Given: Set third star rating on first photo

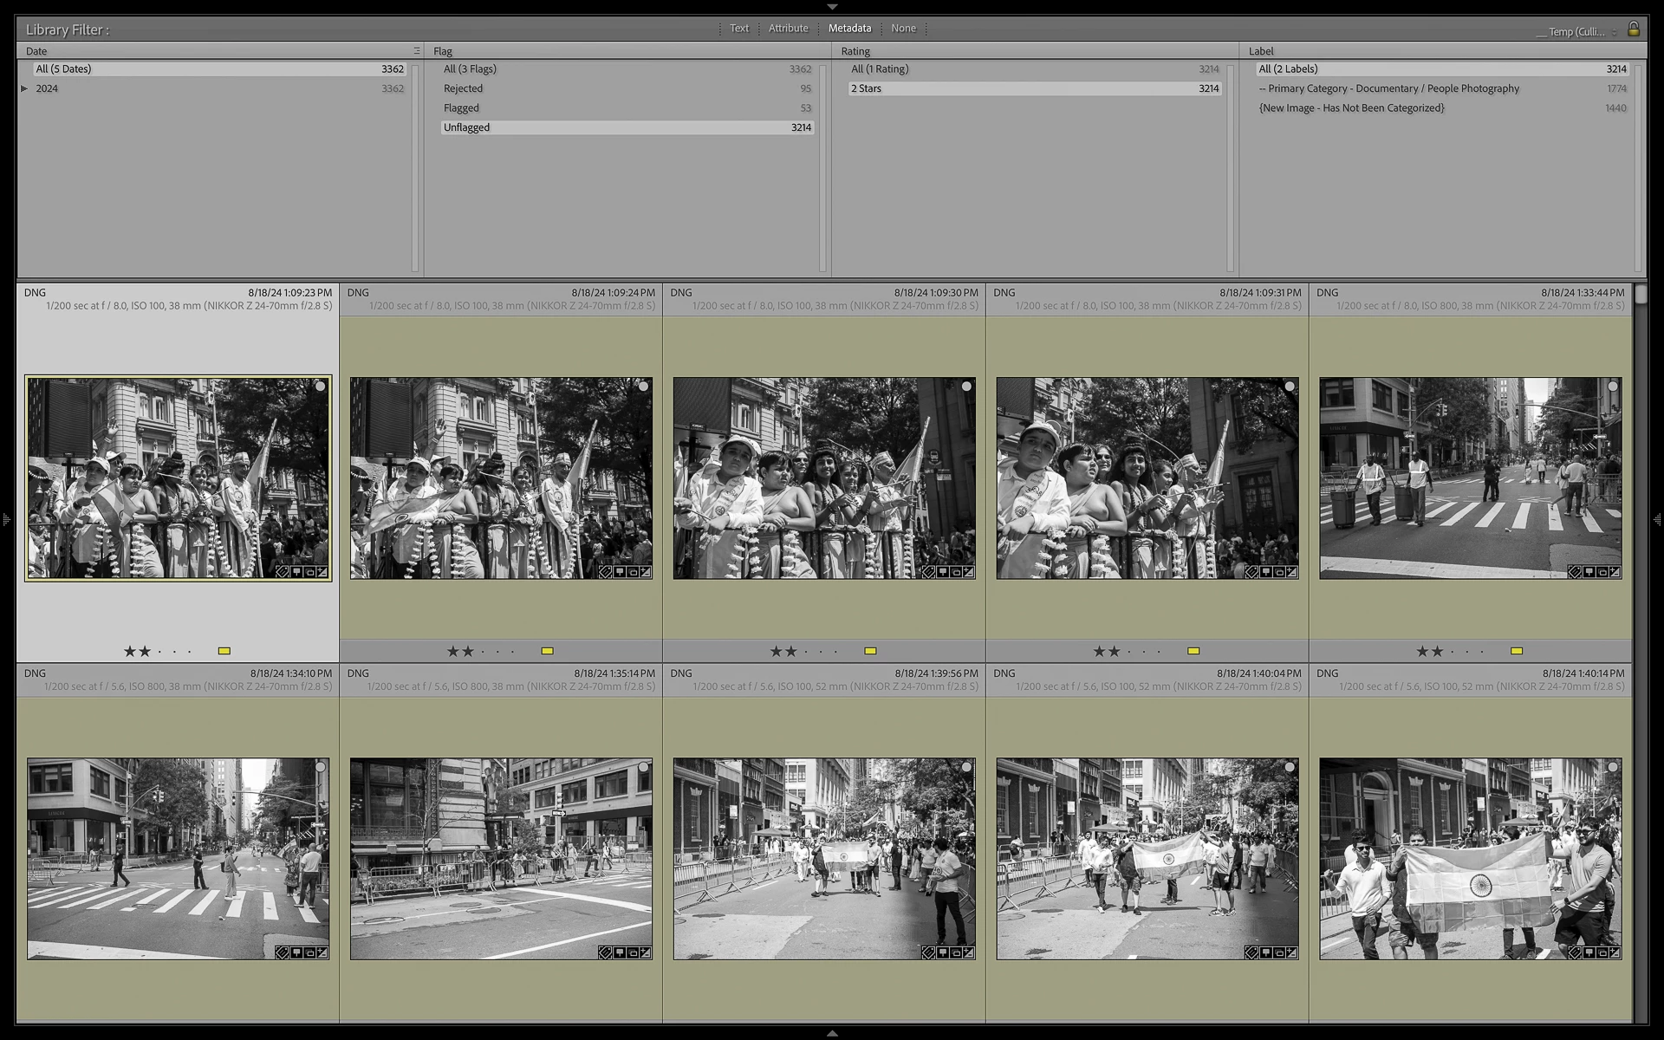Looking at the screenshot, I should (x=159, y=652).
